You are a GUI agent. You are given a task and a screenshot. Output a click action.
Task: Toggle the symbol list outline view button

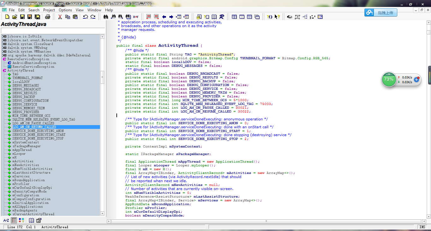click(x=14, y=220)
